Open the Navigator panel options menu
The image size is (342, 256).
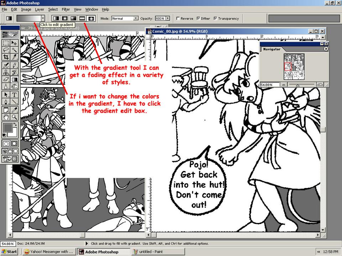[326, 49]
